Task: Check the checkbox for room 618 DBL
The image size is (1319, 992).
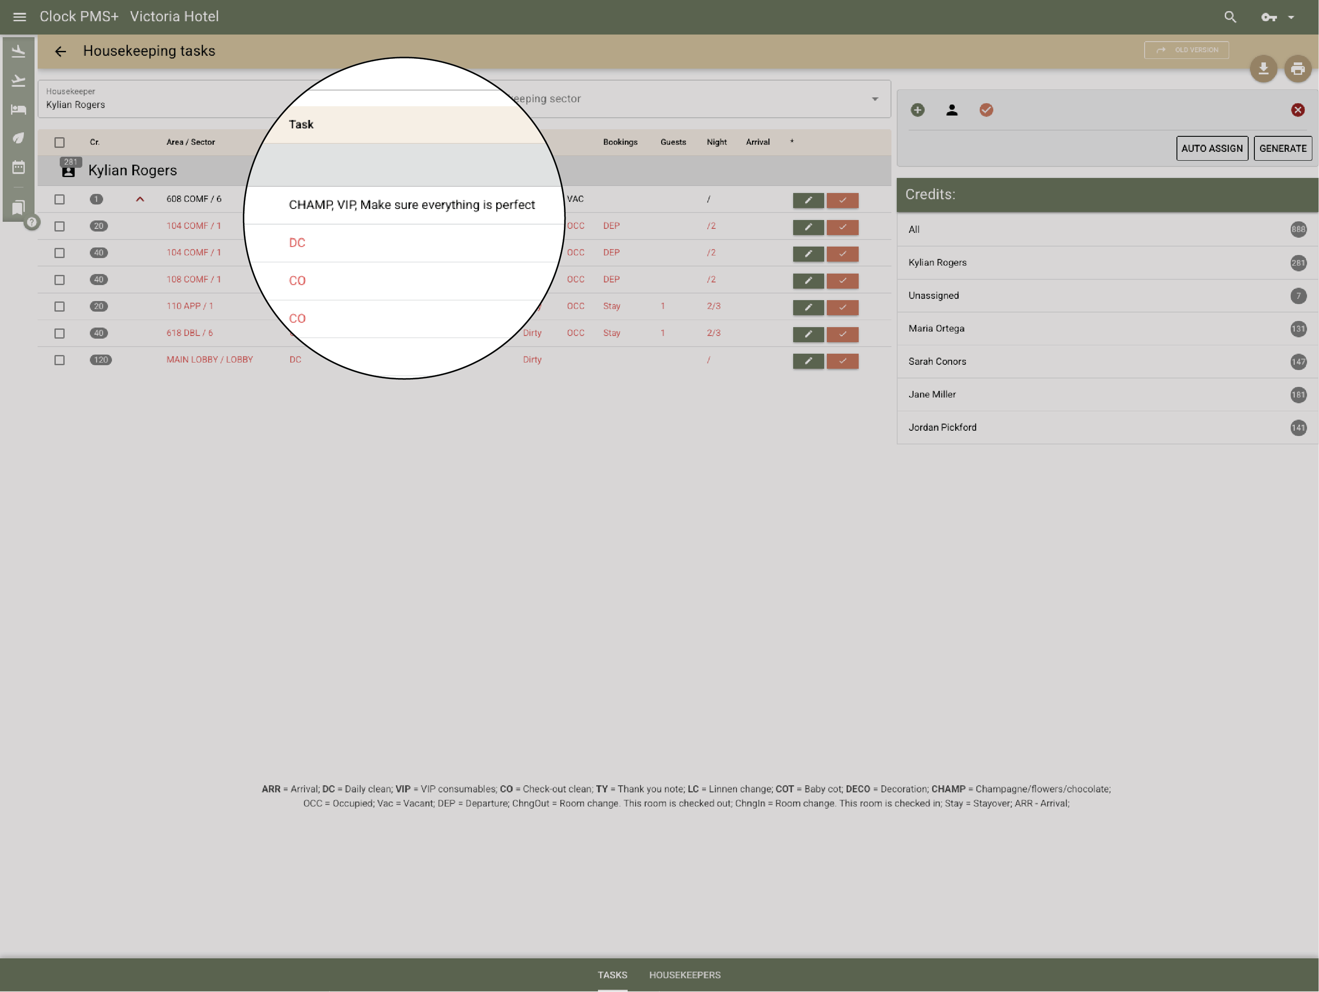Action: click(59, 333)
